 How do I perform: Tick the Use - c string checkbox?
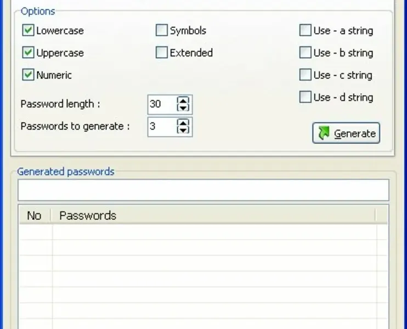[305, 75]
